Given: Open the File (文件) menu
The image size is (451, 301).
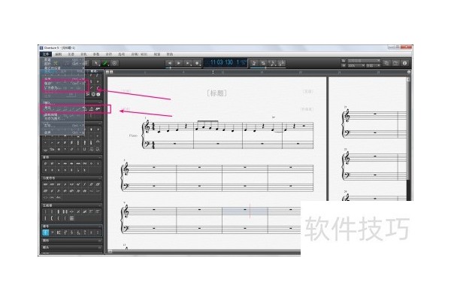Looking at the screenshot, I should click(46, 54).
